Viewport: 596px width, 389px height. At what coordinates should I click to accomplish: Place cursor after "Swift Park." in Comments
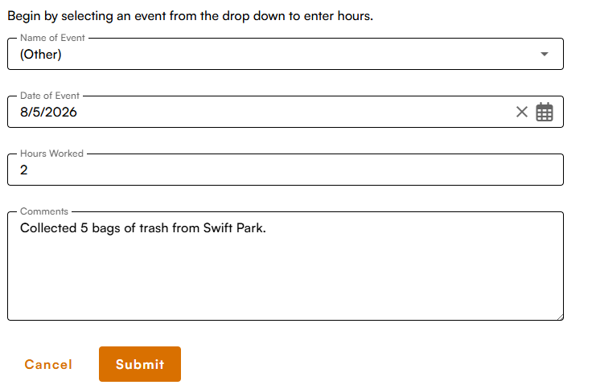tap(267, 228)
